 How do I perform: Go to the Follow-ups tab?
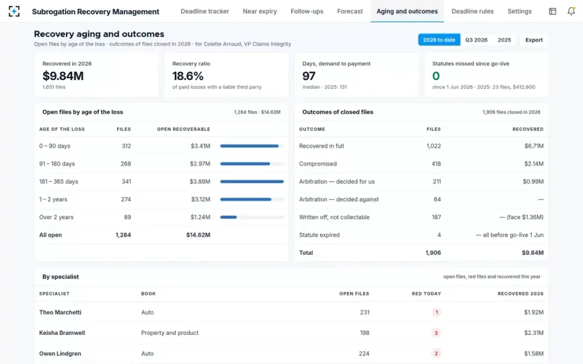tap(307, 11)
